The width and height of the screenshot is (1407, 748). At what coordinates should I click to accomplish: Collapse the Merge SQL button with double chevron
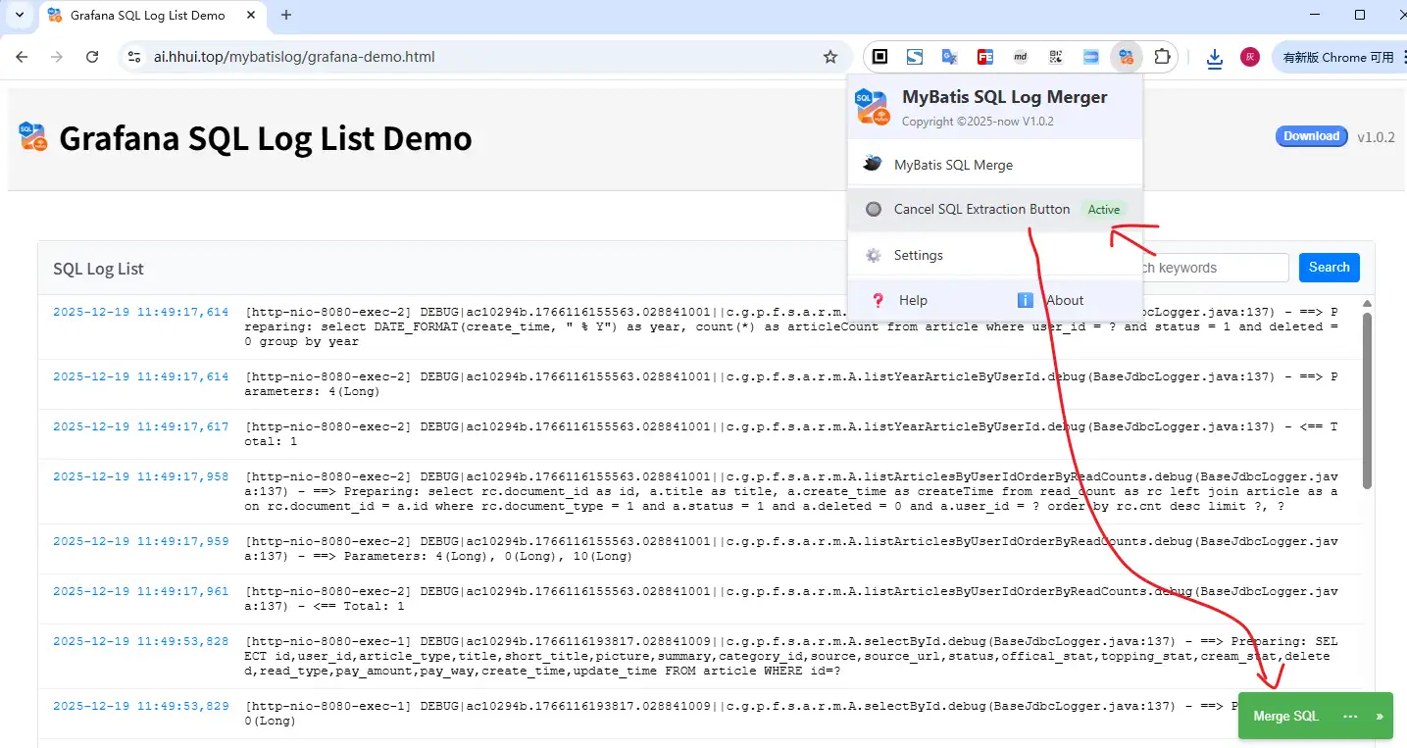pos(1380,717)
